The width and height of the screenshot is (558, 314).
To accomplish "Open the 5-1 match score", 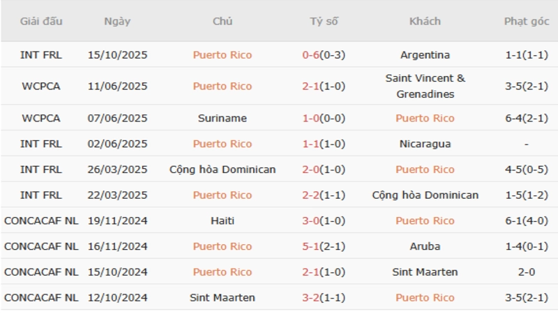I will [x=310, y=246].
